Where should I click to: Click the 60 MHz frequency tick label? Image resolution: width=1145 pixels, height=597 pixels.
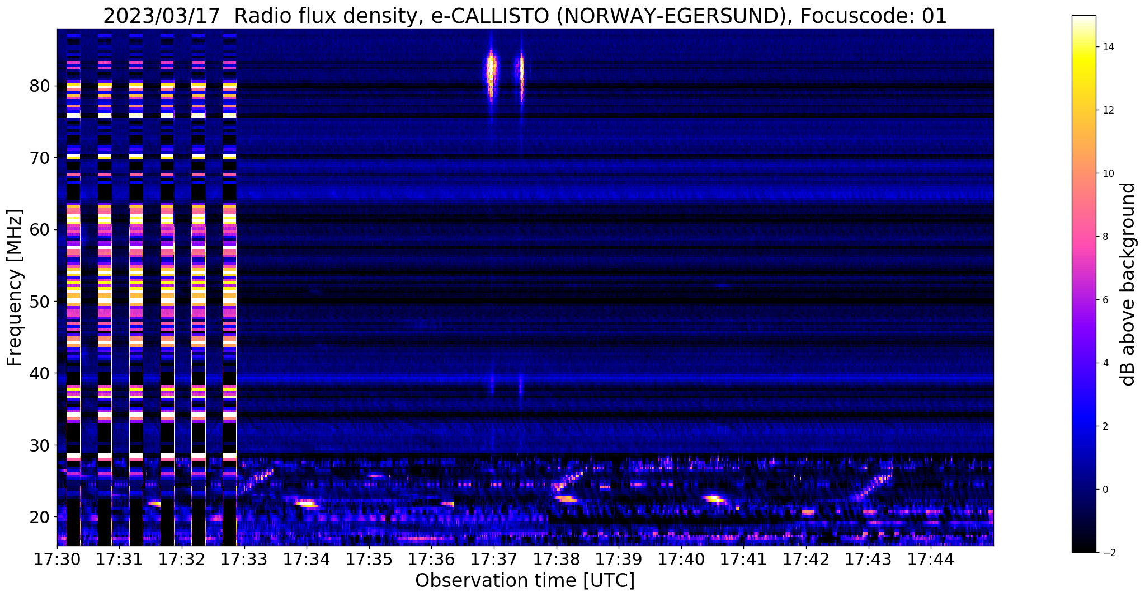click(x=41, y=229)
